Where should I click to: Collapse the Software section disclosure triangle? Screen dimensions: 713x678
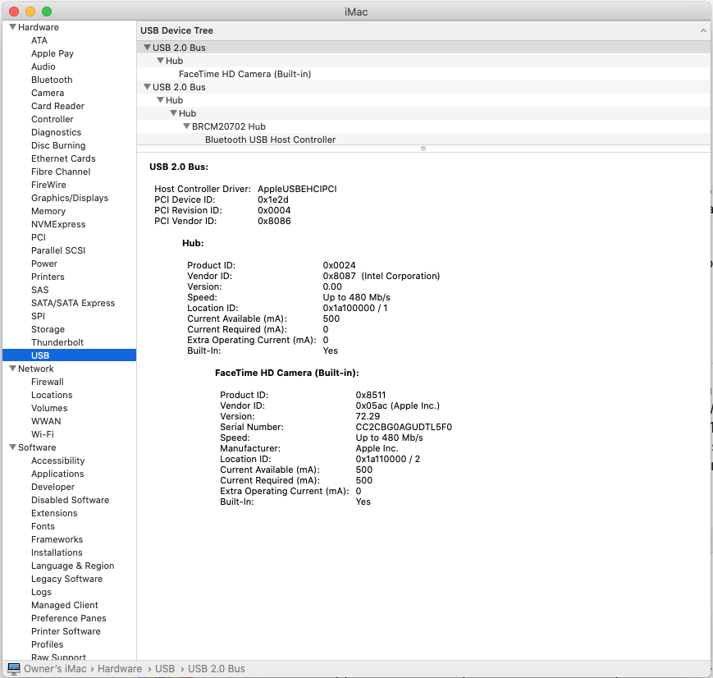[x=12, y=447]
